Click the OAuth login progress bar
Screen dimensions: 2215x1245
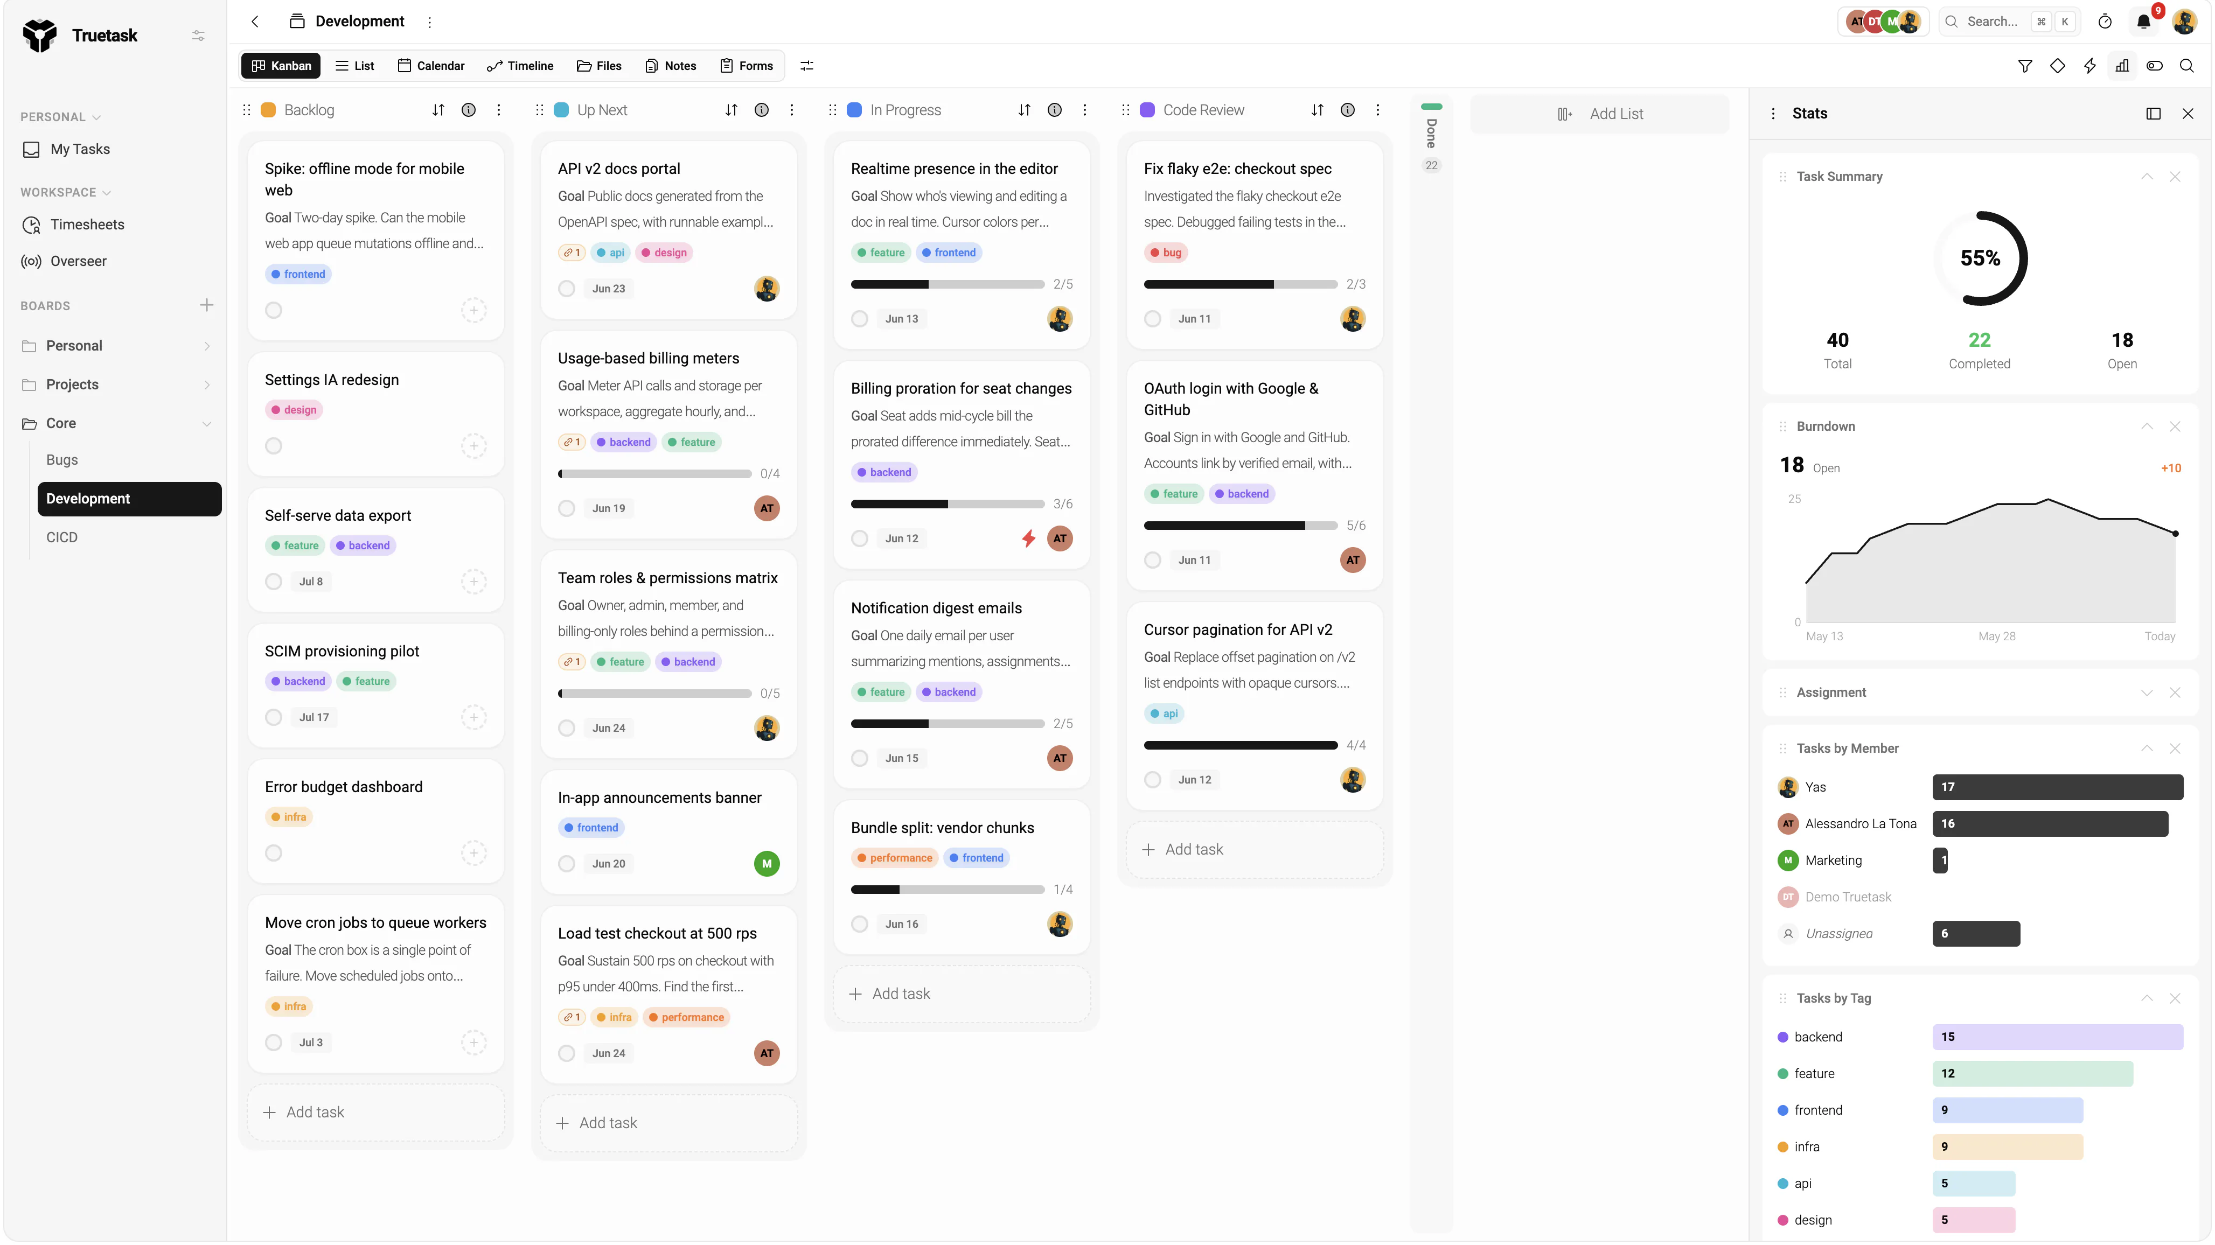click(x=1240, y=526)
